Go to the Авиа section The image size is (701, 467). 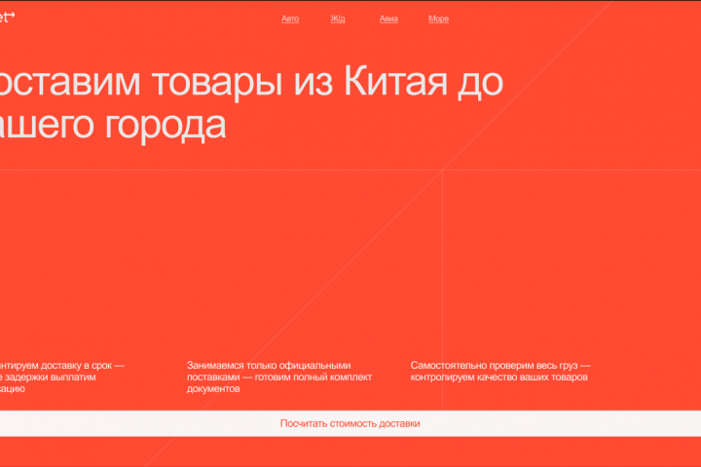[388, 18]
